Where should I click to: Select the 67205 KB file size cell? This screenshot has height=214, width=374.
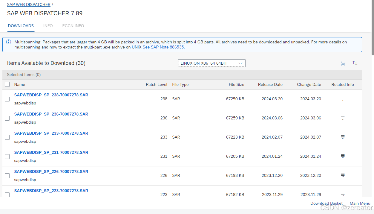(x=235, y=156)
